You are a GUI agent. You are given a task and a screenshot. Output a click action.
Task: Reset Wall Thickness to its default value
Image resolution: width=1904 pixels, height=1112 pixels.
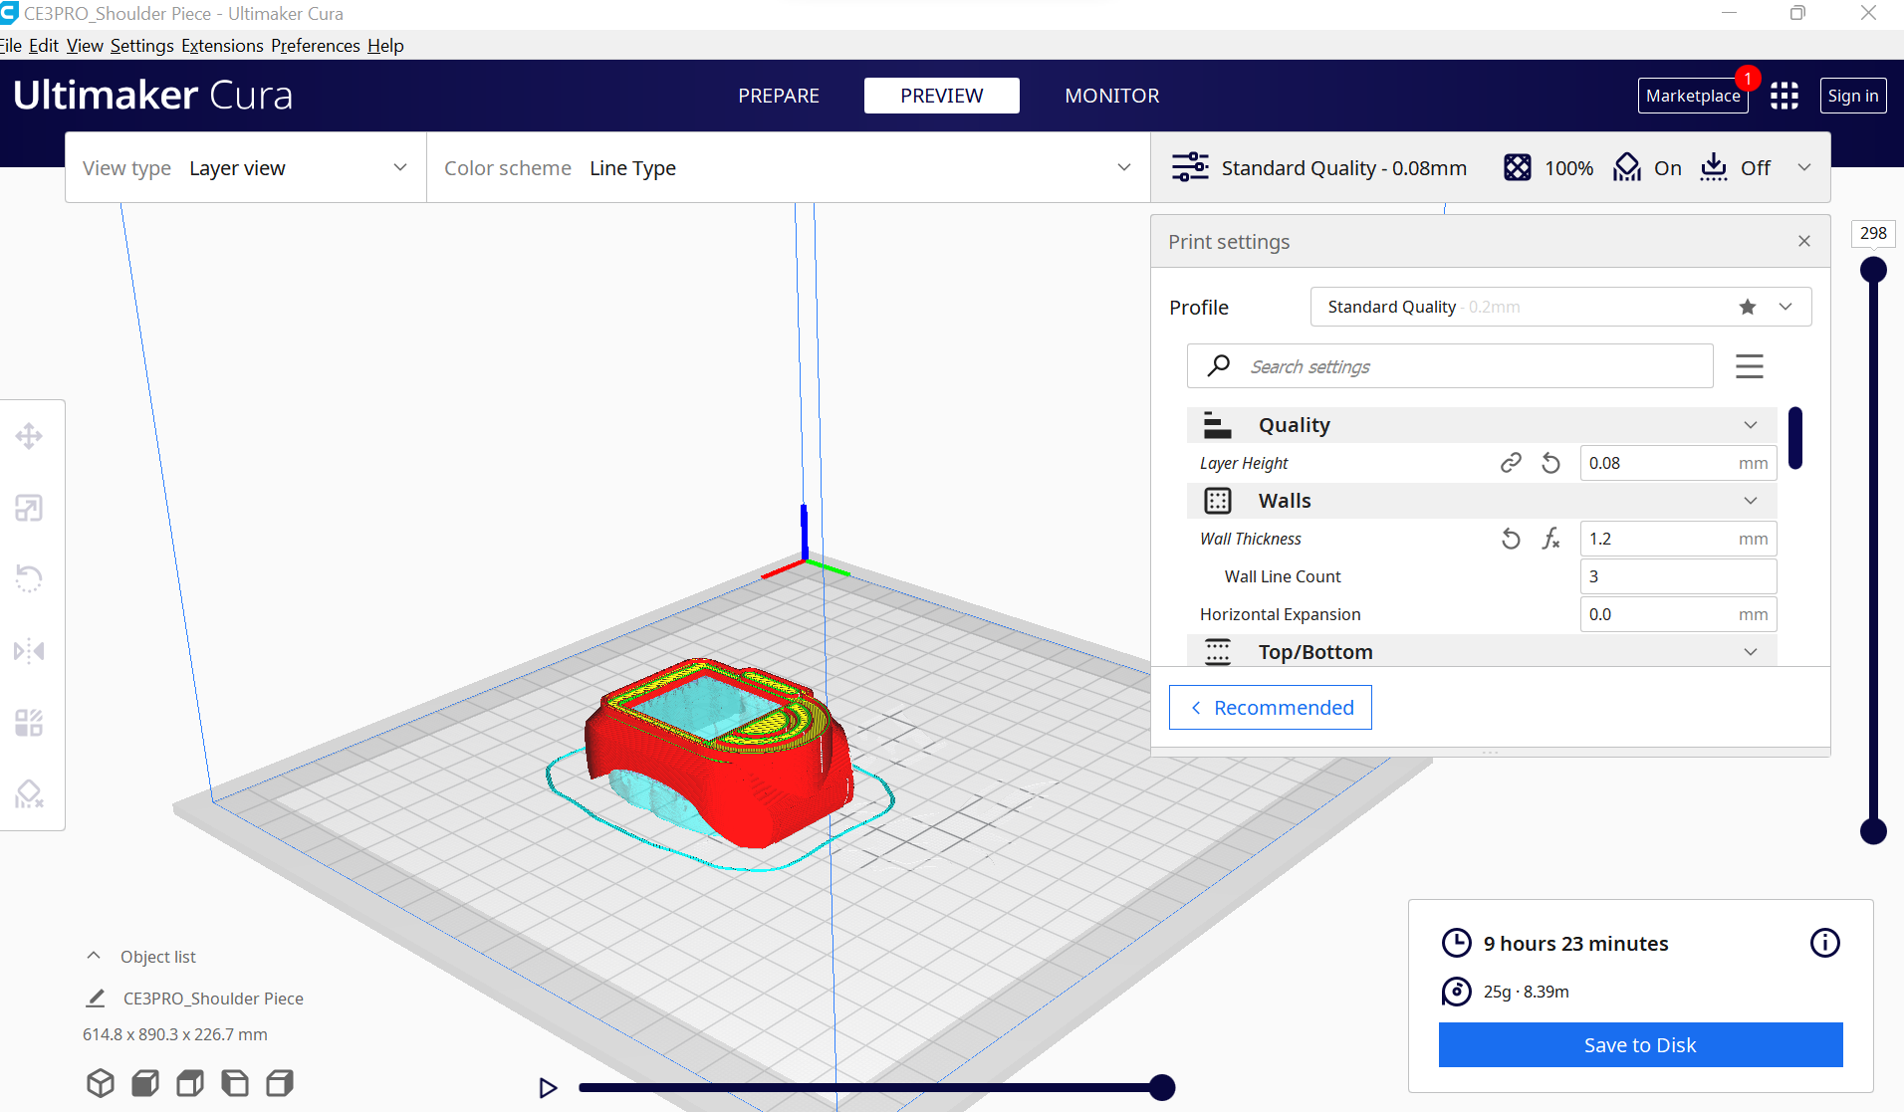(1511, 539)
